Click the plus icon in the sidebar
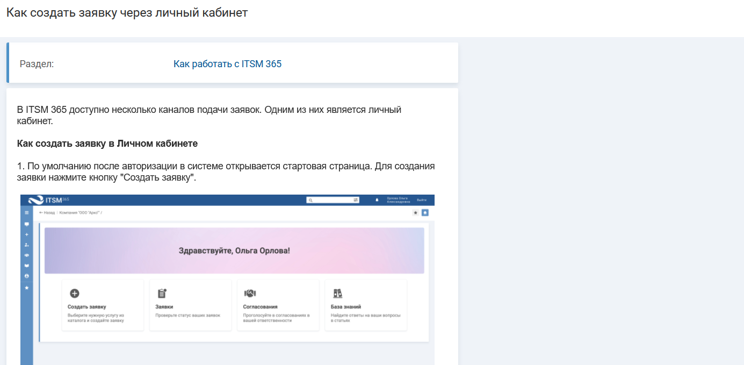744x365 pixels. 26,234
